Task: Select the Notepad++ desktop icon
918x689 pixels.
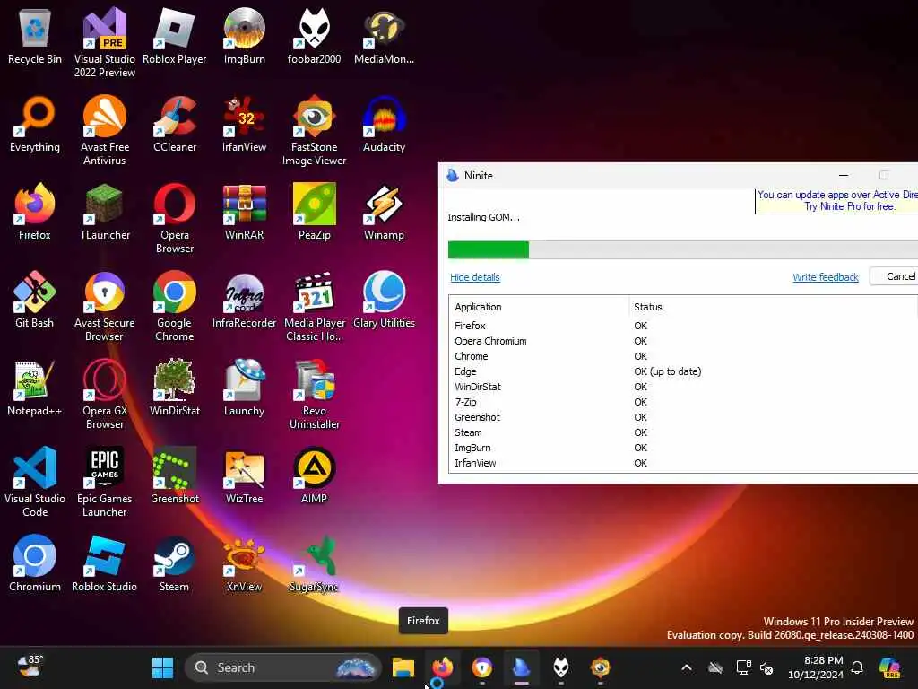Action: coord(35,388)
